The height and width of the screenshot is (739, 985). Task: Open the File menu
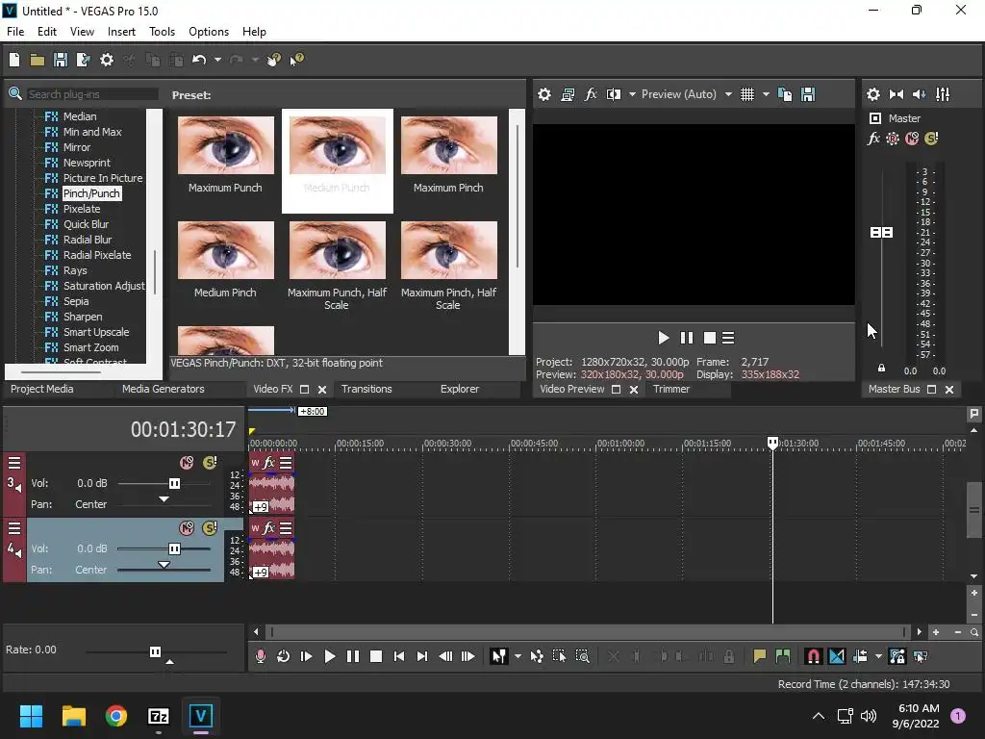coord(15,32)
